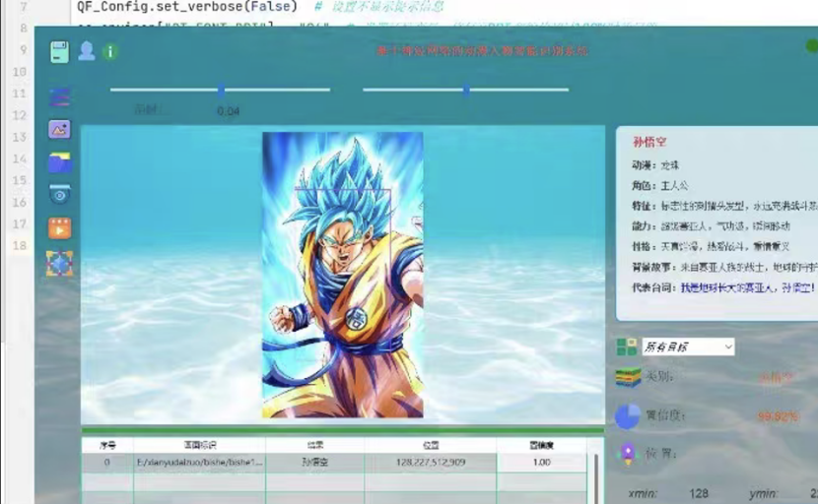Click the position cell 128,227,512,909

pyautogui.click(x=431, y=463)
